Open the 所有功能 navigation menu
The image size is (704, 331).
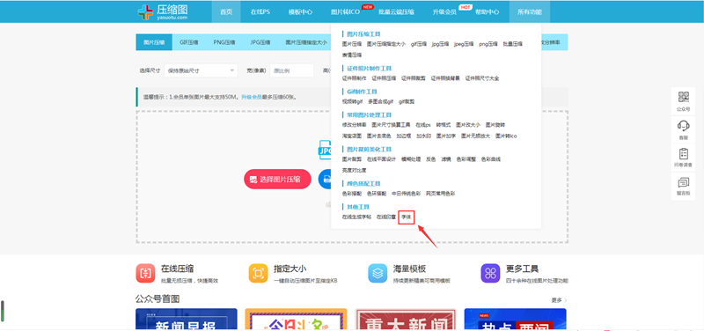(530, 11)
